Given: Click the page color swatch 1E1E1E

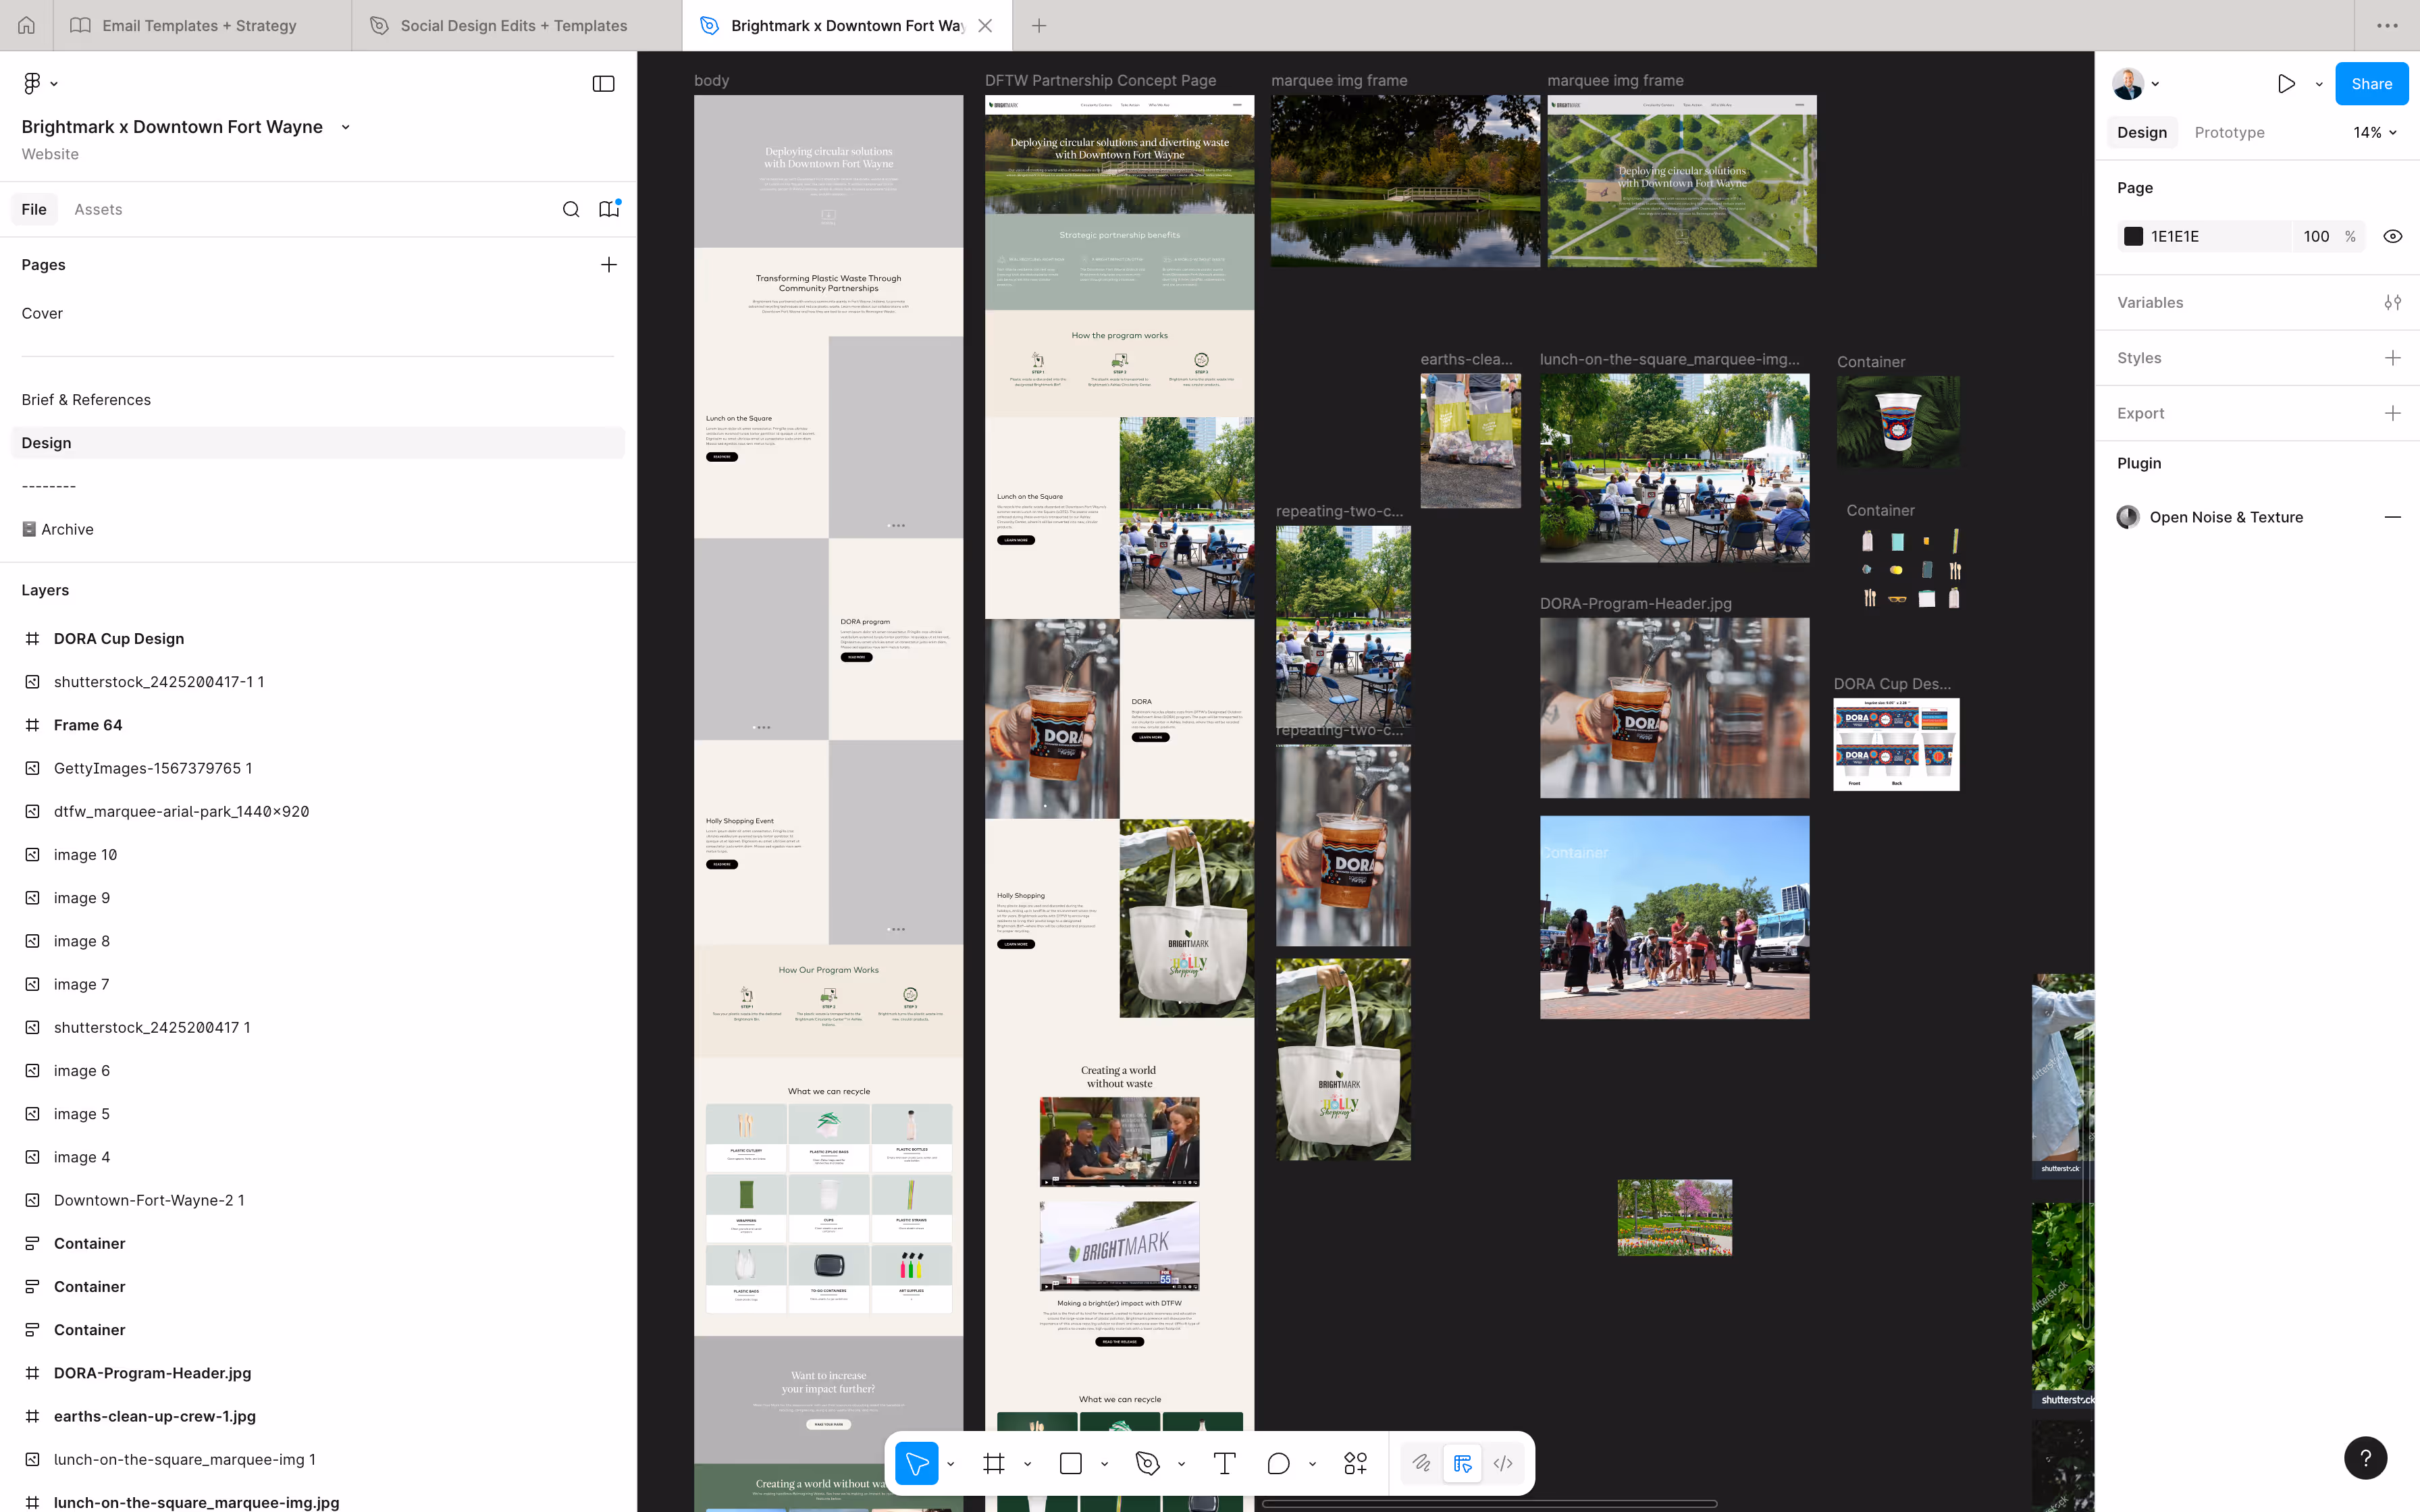Looking at the screenshot, I should 2133,237.
